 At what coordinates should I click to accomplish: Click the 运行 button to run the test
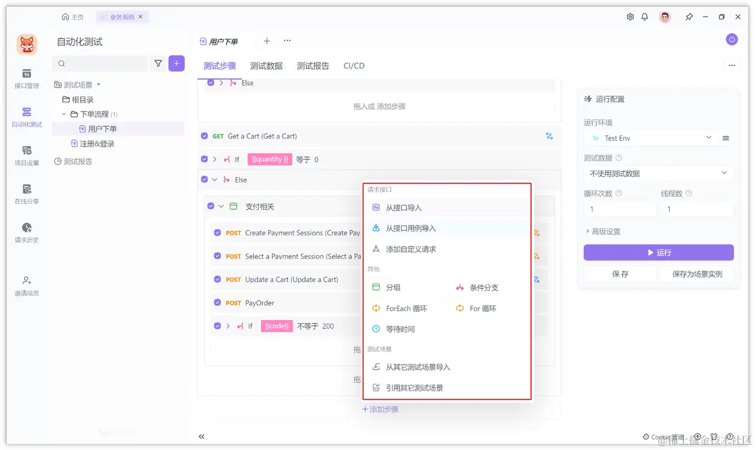tap(659, 252)
